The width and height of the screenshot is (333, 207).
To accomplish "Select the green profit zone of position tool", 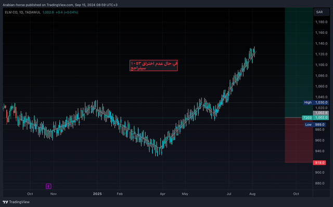I will [x=299, y=62].
